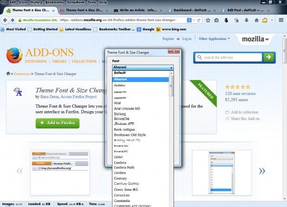Open the Extensions breadcrumb link
Image resolution: width=287 pixels, height=207 pixels.
22,74
